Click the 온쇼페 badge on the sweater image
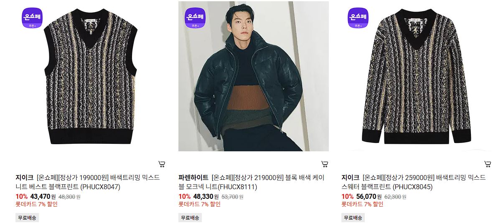This screenshot has width=496, height=223. click(358, 18)
